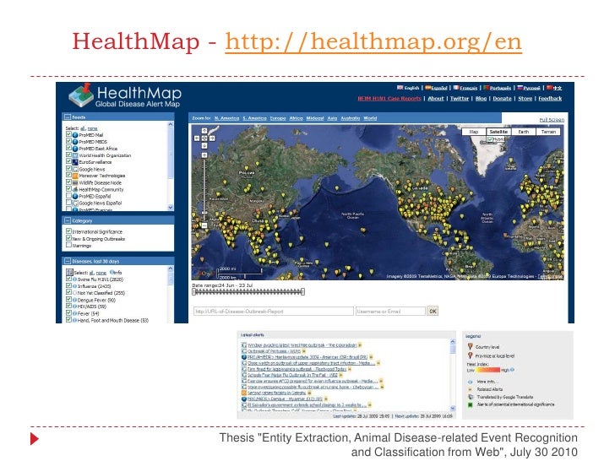Open the About link

click(x=435, y=99)
